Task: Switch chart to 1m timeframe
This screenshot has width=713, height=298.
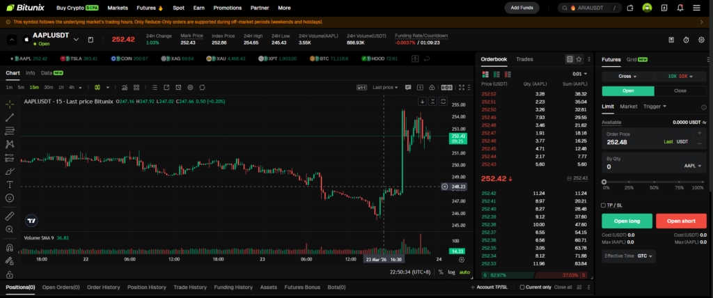Action: point(9,87)
